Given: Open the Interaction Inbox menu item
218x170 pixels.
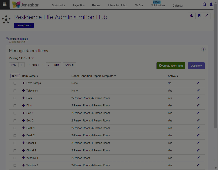Looking at the screenshot, I should (118, 5).
